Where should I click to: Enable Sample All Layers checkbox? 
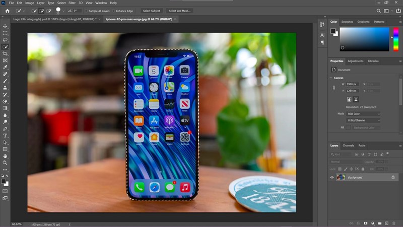pos(86,11)
